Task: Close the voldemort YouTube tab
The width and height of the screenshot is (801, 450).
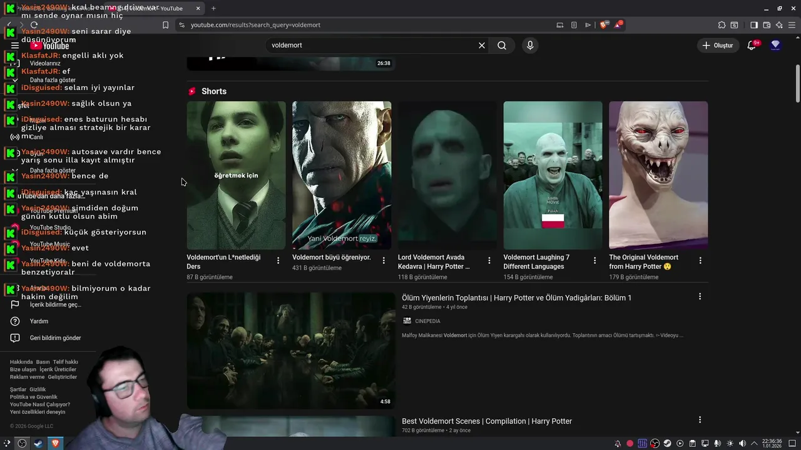Action: [x=198, y=8]
